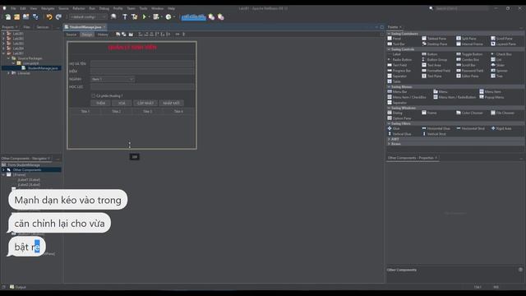Switch to the Services tab
This screenshot has height=296, width=526.
[x=43, y=27]
